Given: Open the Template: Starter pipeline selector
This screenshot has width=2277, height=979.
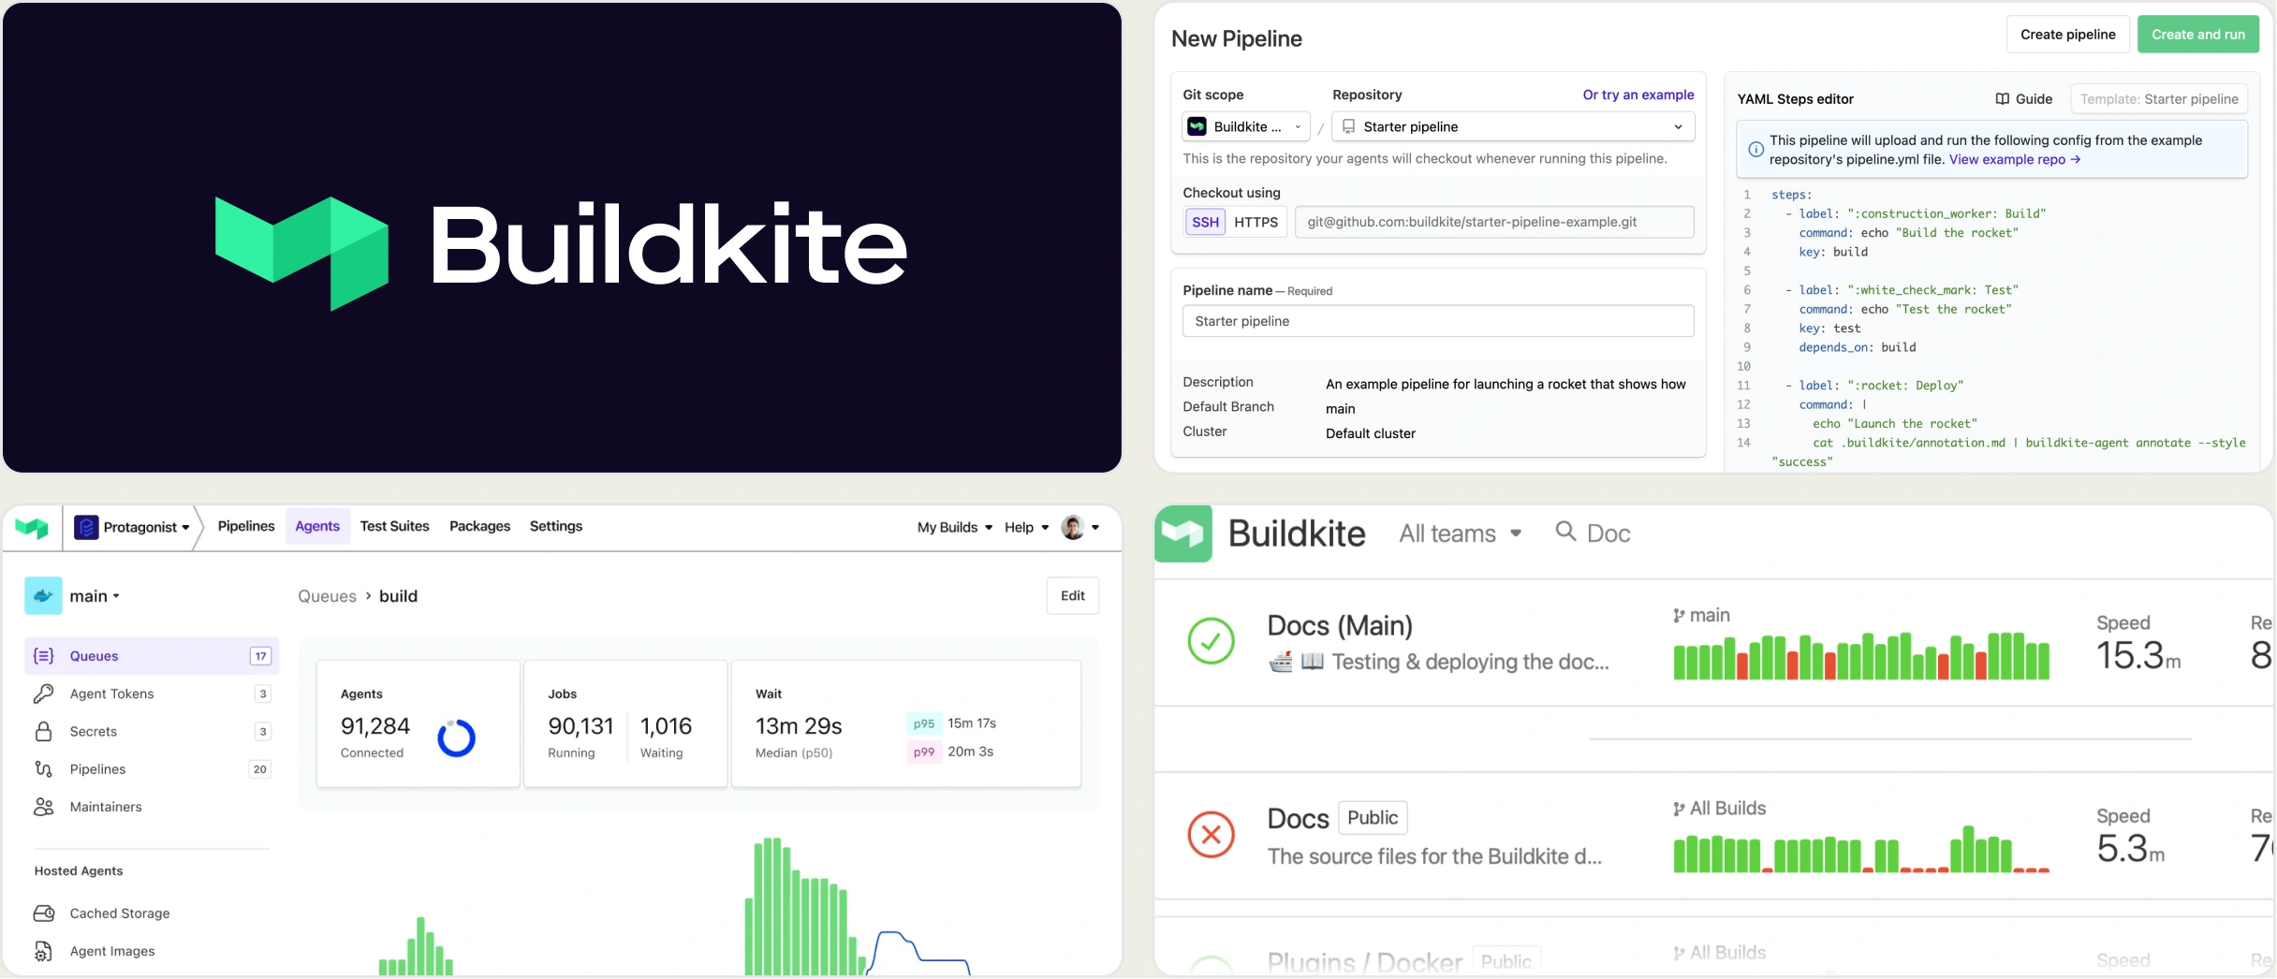Looking at the screenshot, I should (2158, 99).
